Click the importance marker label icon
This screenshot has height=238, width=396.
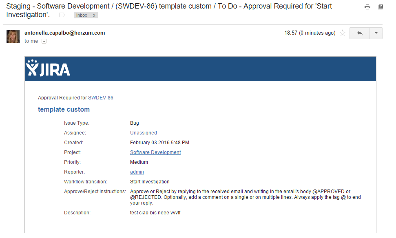[62, 15]
